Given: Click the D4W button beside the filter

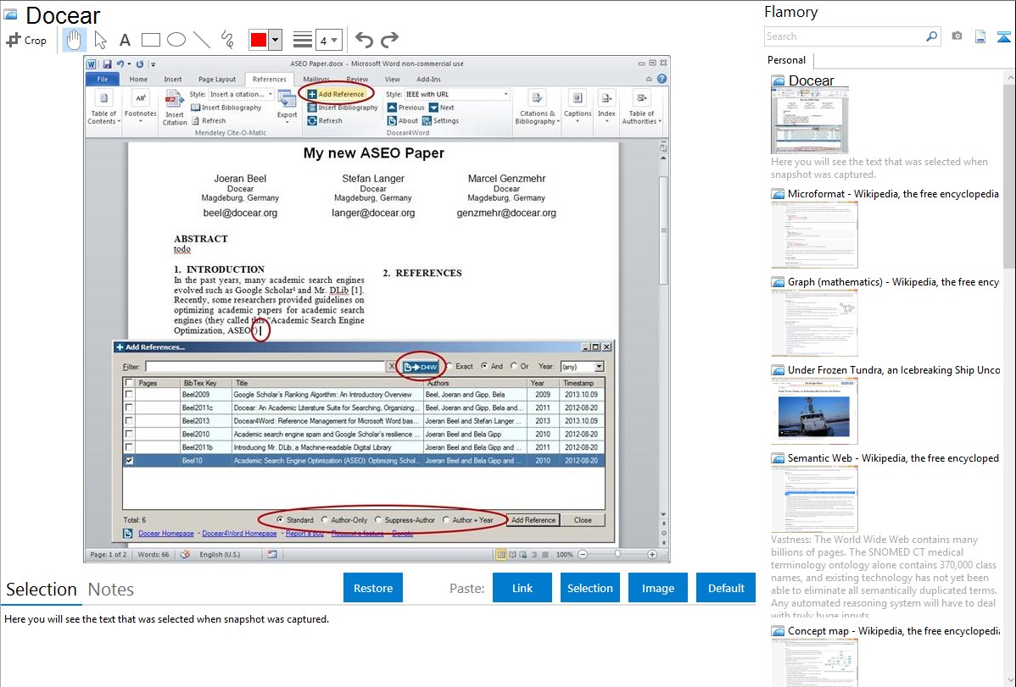Looking at the screenshot, I should click(x=420, y=367).
